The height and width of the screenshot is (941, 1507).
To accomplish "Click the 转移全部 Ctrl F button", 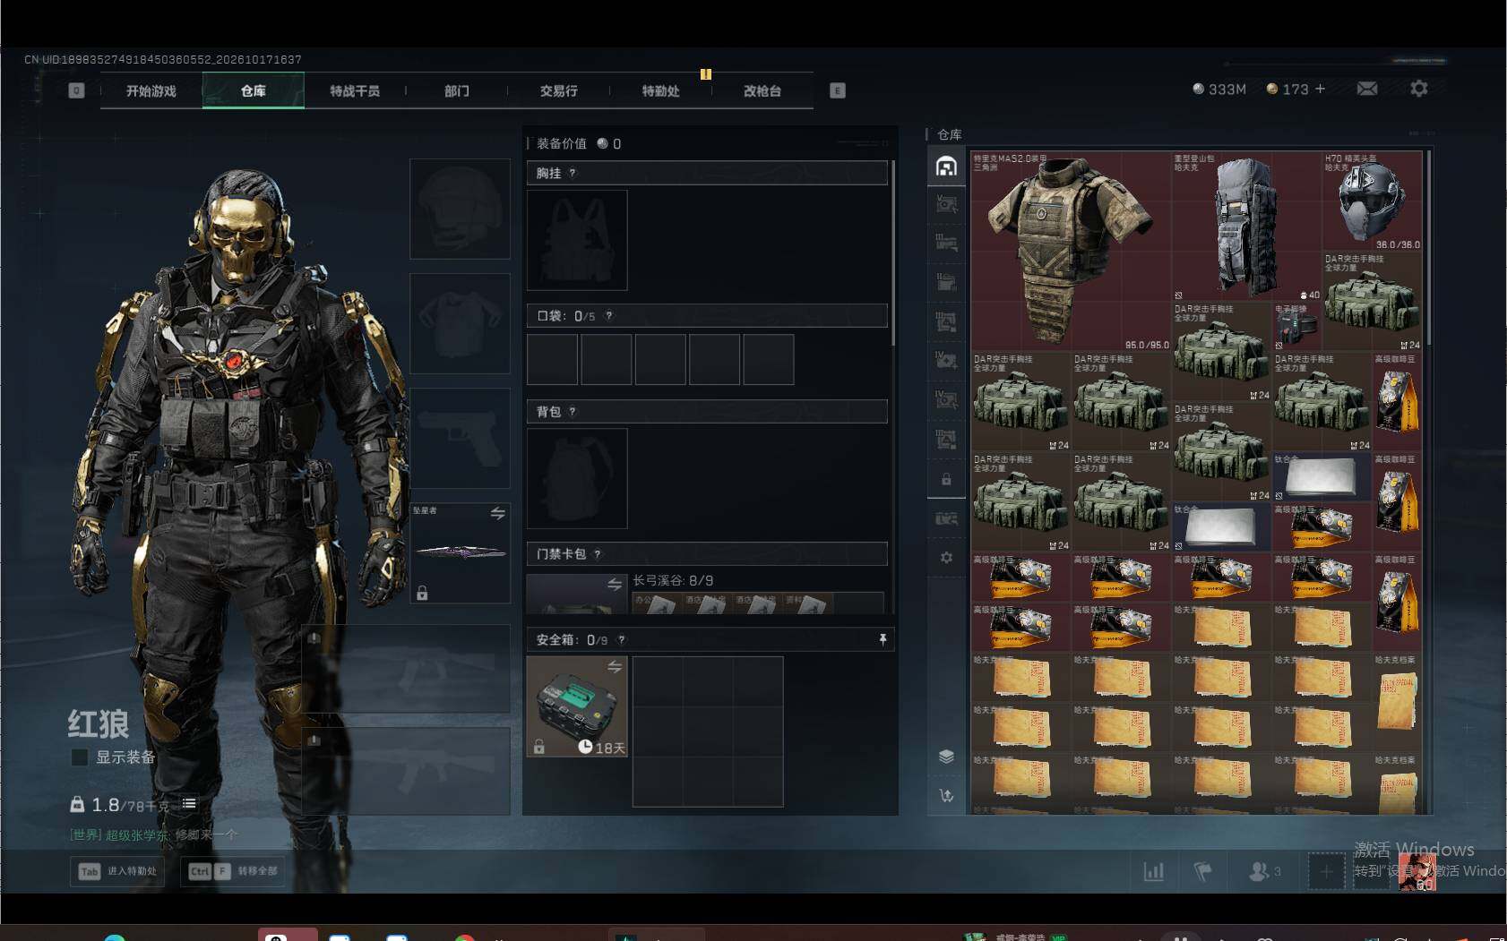I will click(x=233, y=871).
